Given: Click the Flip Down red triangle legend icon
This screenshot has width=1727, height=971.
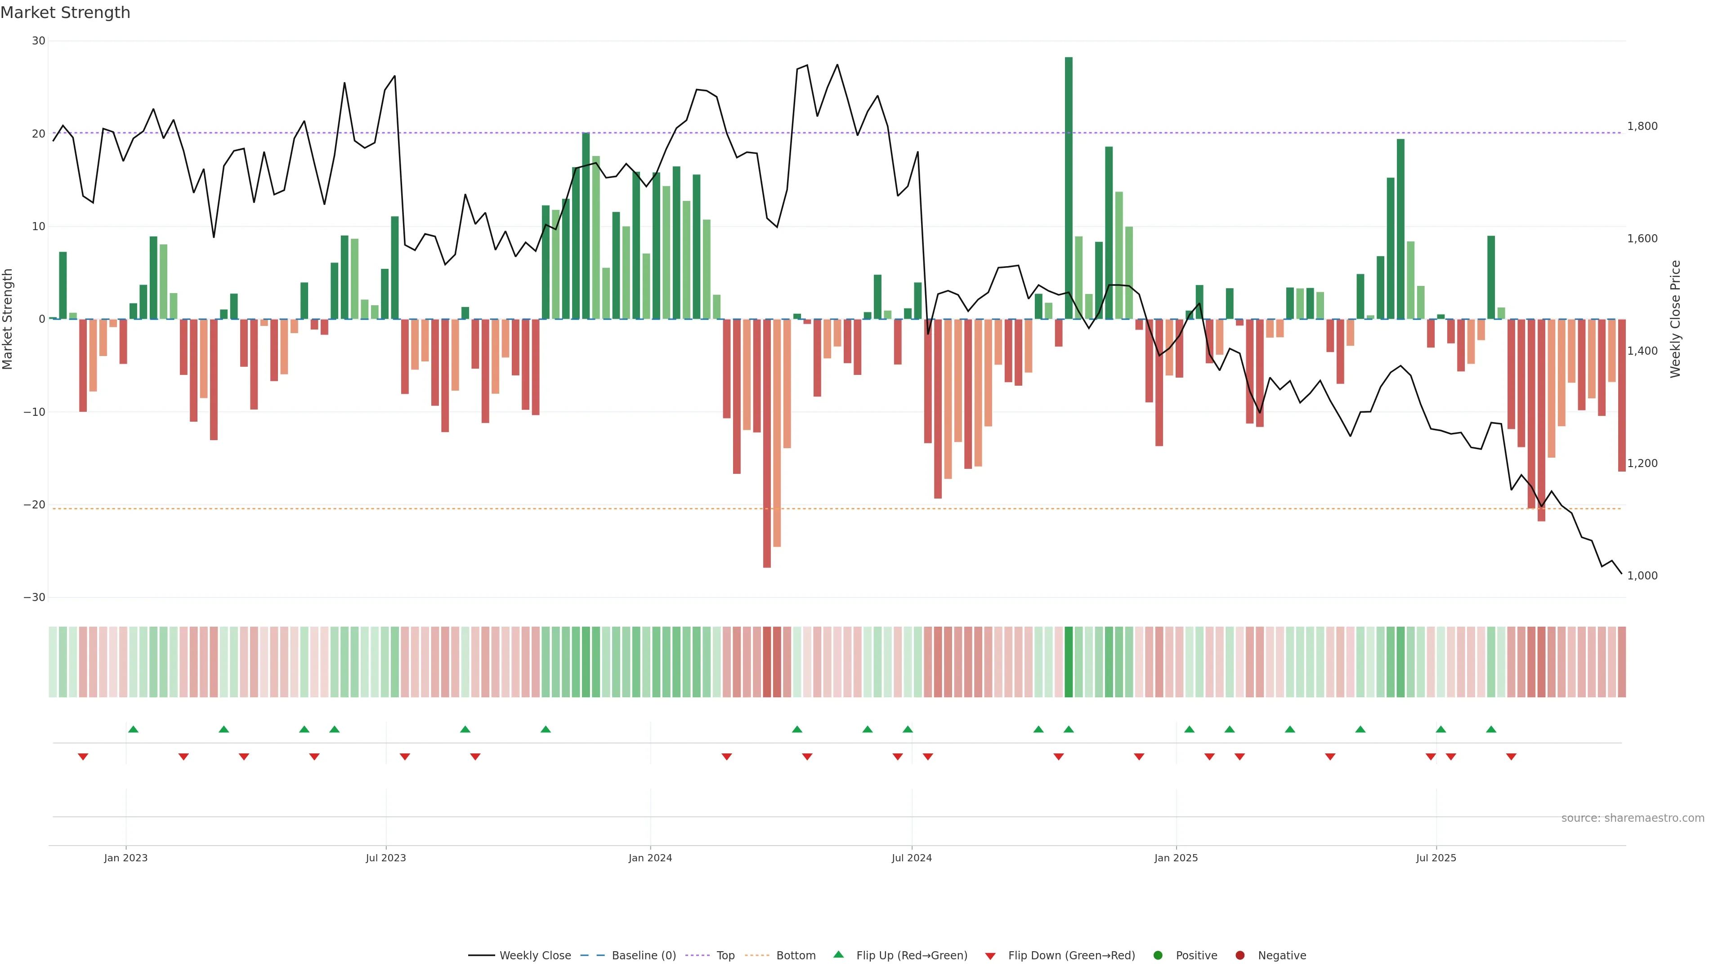Looking at the screenshot, I should click(990, 956).
